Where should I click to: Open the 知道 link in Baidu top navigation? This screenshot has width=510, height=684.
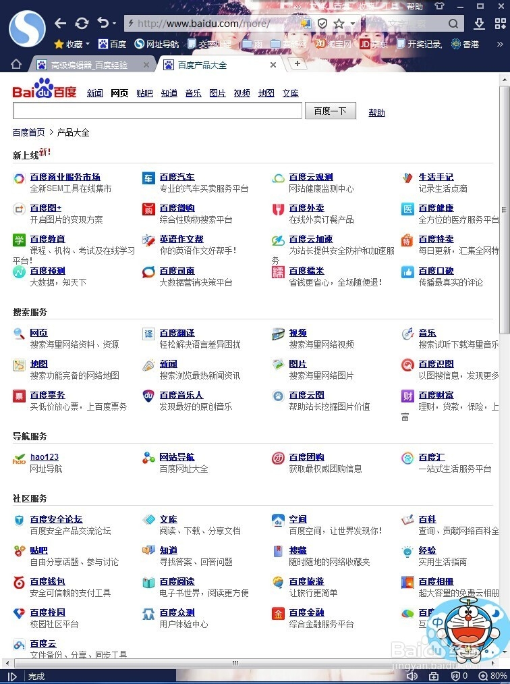tap(169, 93)
